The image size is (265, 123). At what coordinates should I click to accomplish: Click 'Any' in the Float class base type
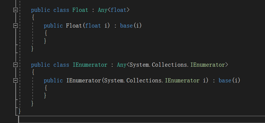pyautogui.click(x=103, y=10)
